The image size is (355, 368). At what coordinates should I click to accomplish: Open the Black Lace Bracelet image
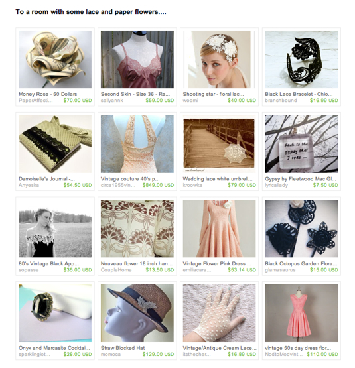pos(301,60)
